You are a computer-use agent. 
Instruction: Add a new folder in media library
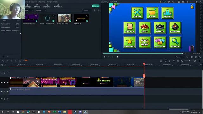point(3,56)
